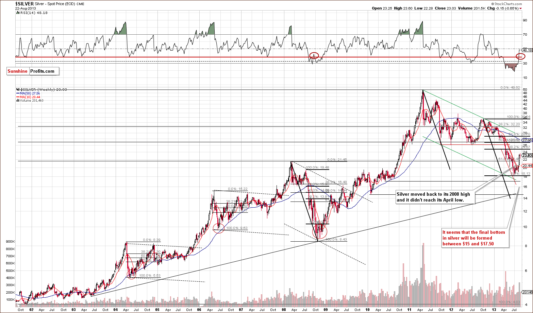Click the Volume 201,460 legend entry
This screenshot has height=313, width=533.
pos(31,101)
